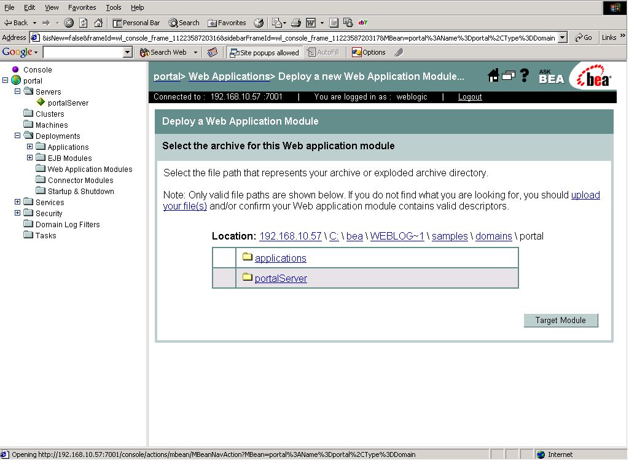Navigate to the domains location link
This screenshot has width=629, height=460.
click(493, 236)
